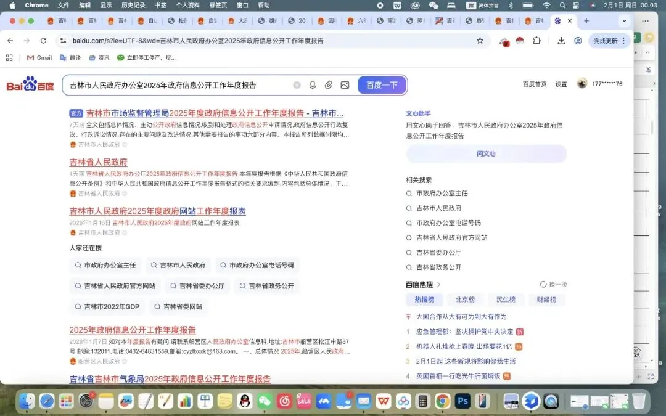This screenshot has width=666, height=416.
Task: Expand 百度热搜 chevron arrow
Action: click(439, 284)
